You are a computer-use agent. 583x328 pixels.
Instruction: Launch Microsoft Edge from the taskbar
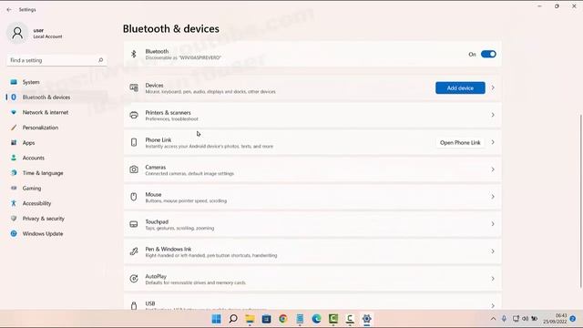pos(316,319)
